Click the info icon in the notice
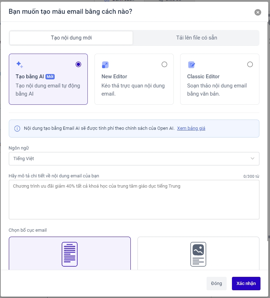The height and width of the screenshot is (298, 270). [17, 128]
